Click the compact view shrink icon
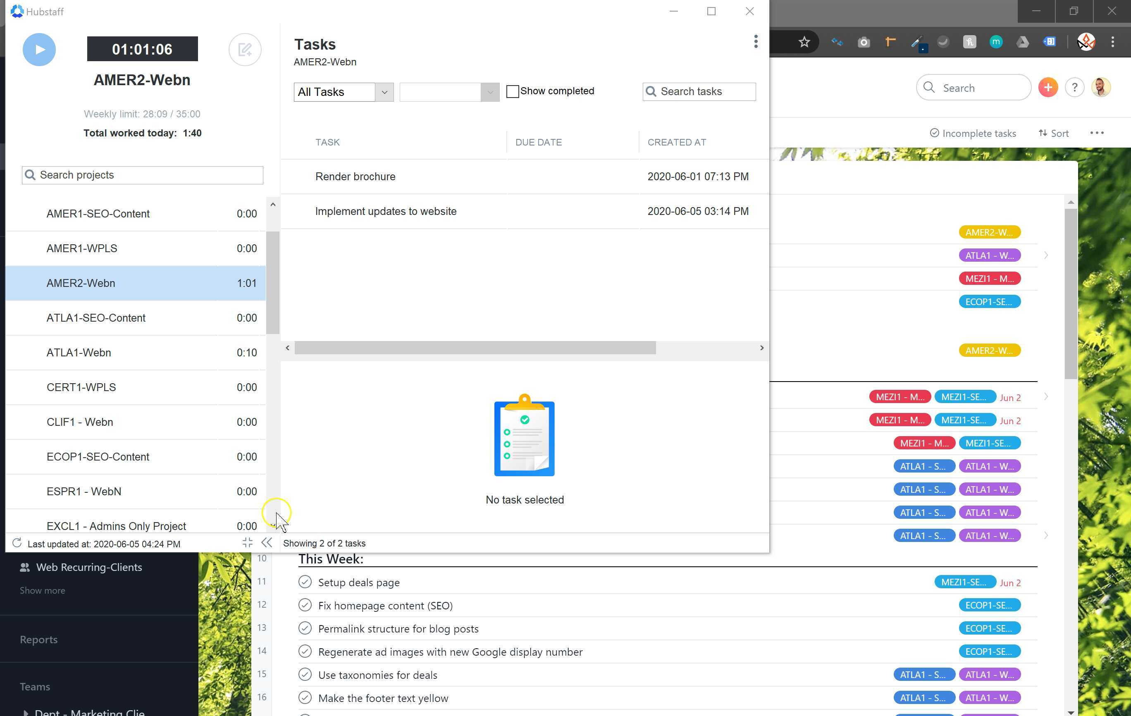 tap(248, 543)
